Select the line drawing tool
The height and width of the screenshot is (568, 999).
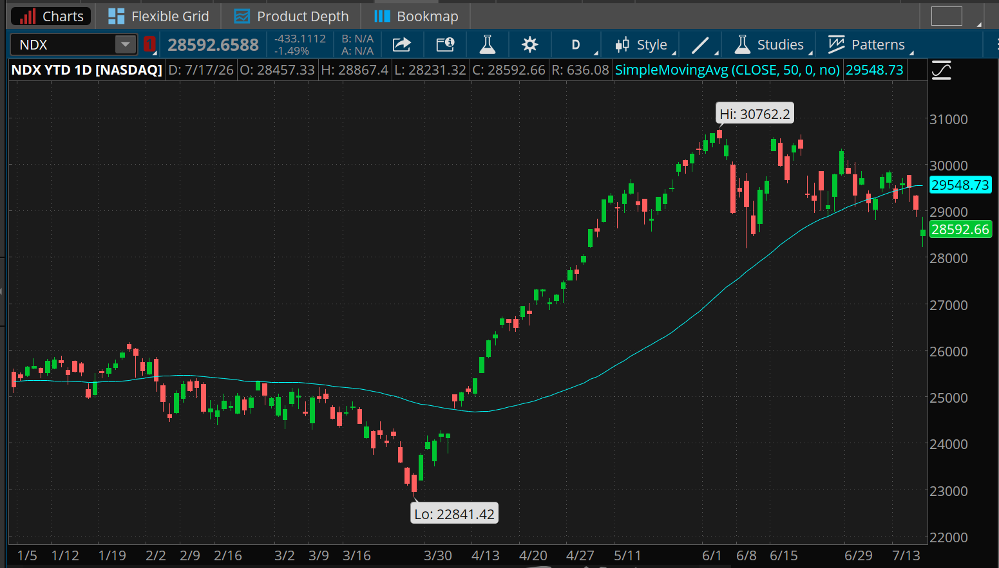click(701, 44)
